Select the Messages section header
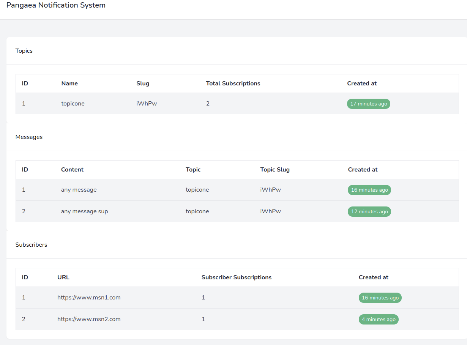The height and width of the screenshot is (345, 467). 29,137
